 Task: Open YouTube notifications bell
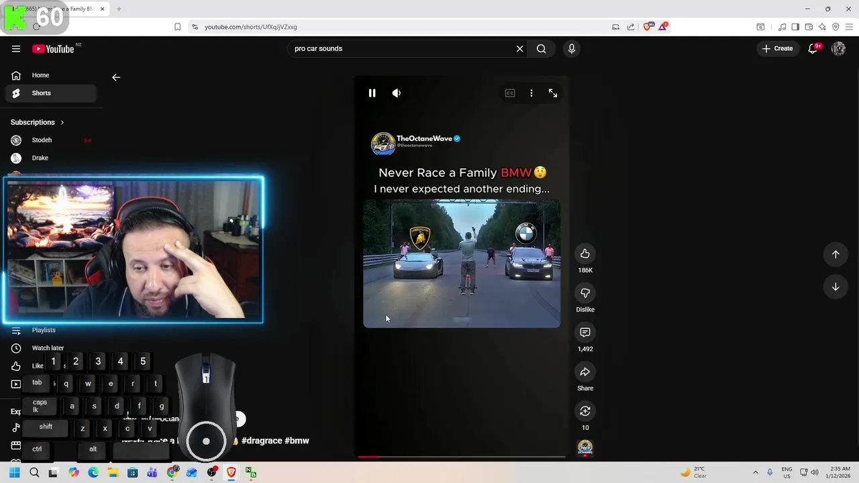[813, 48]
